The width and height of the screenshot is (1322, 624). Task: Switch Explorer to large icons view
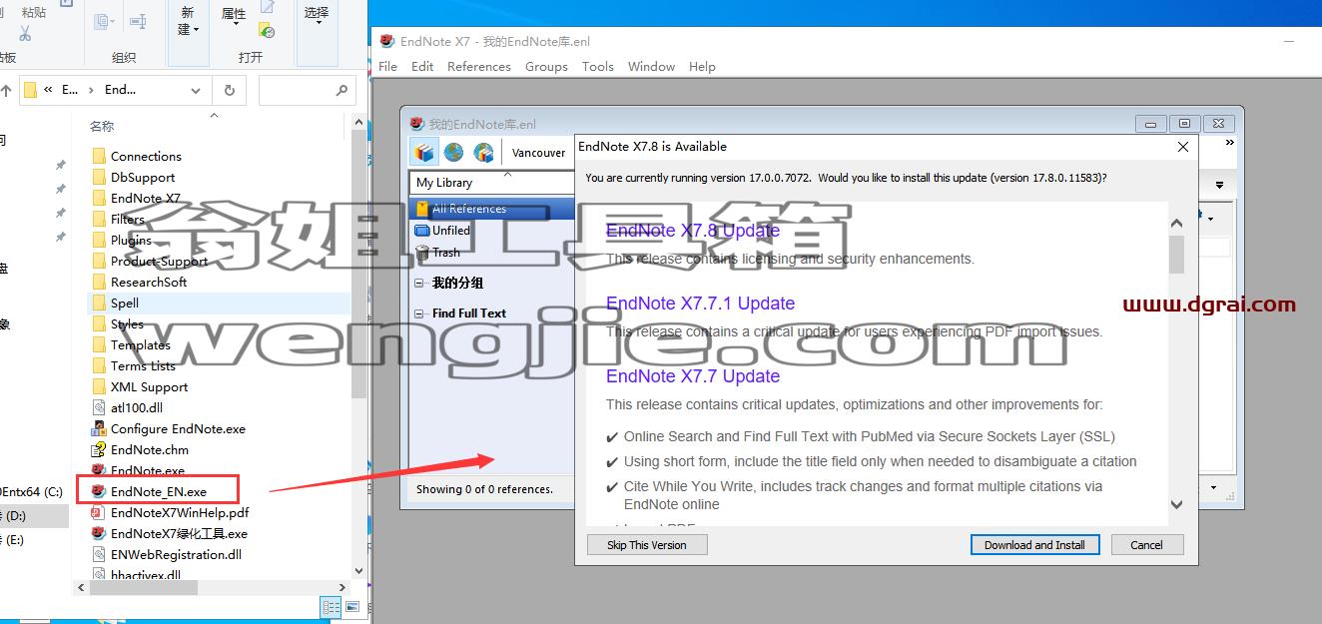click(x=351, y=606)
